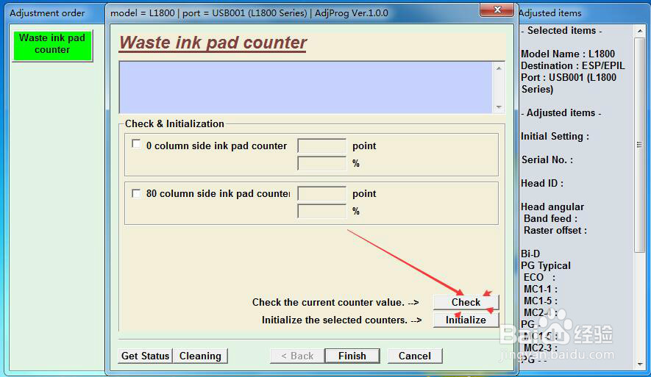Click the blue message text area

pyautogui.click(x=305, y=87)
